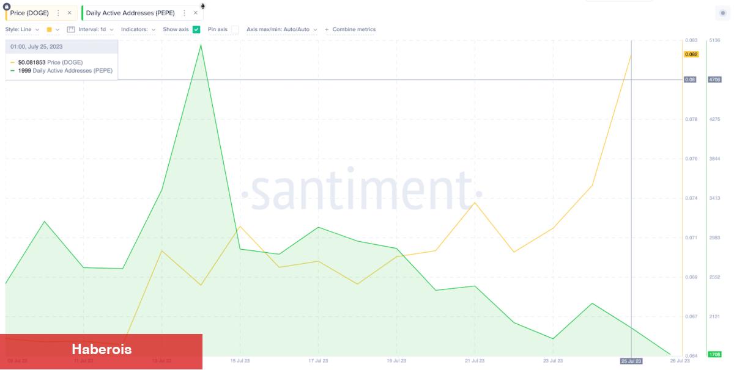Open three-dot options for Price (DOGE)
734x370 pixels.
[58, 13]
